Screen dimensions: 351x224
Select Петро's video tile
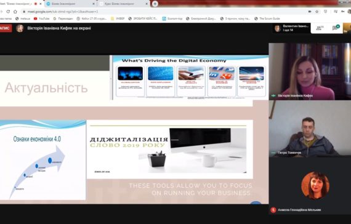pos(310,129)
